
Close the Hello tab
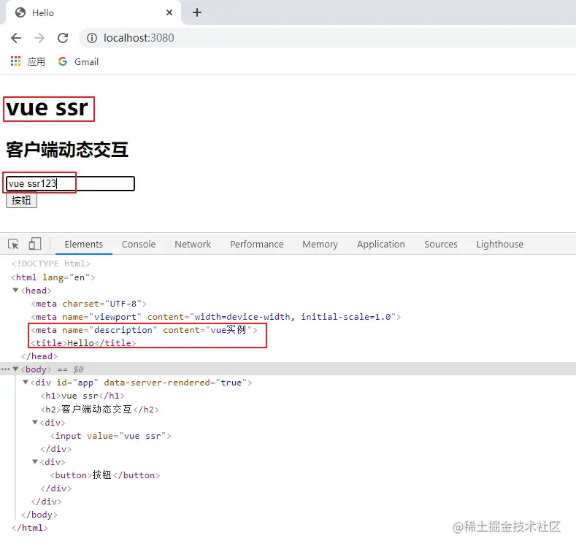pyautogui.click(x=169, y=12)
